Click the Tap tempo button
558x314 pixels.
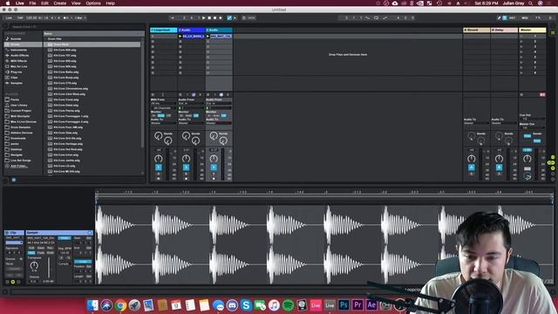click(20, 17)
